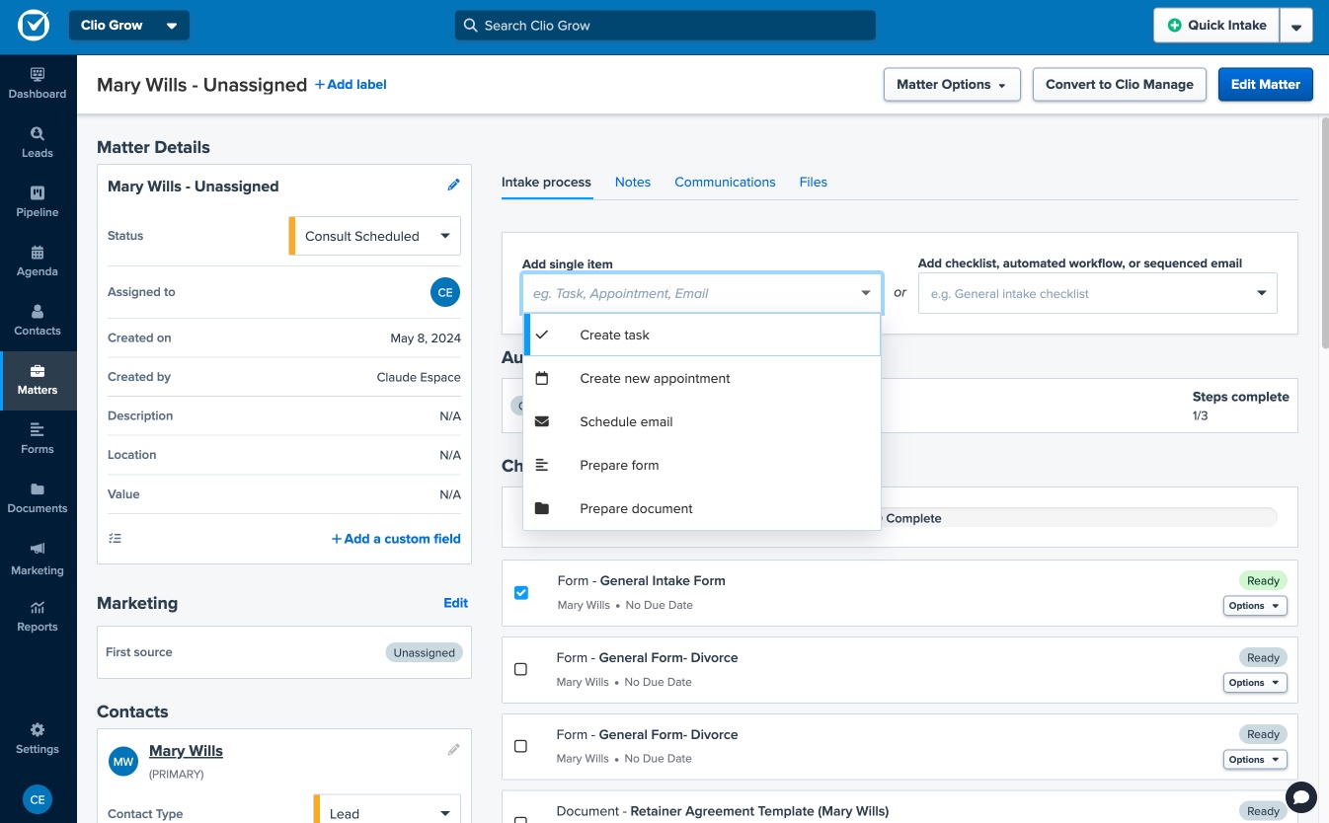Check the second General Form- Divorce checkbox
This screenshot has height=823, width=1329.
point(521,746)
